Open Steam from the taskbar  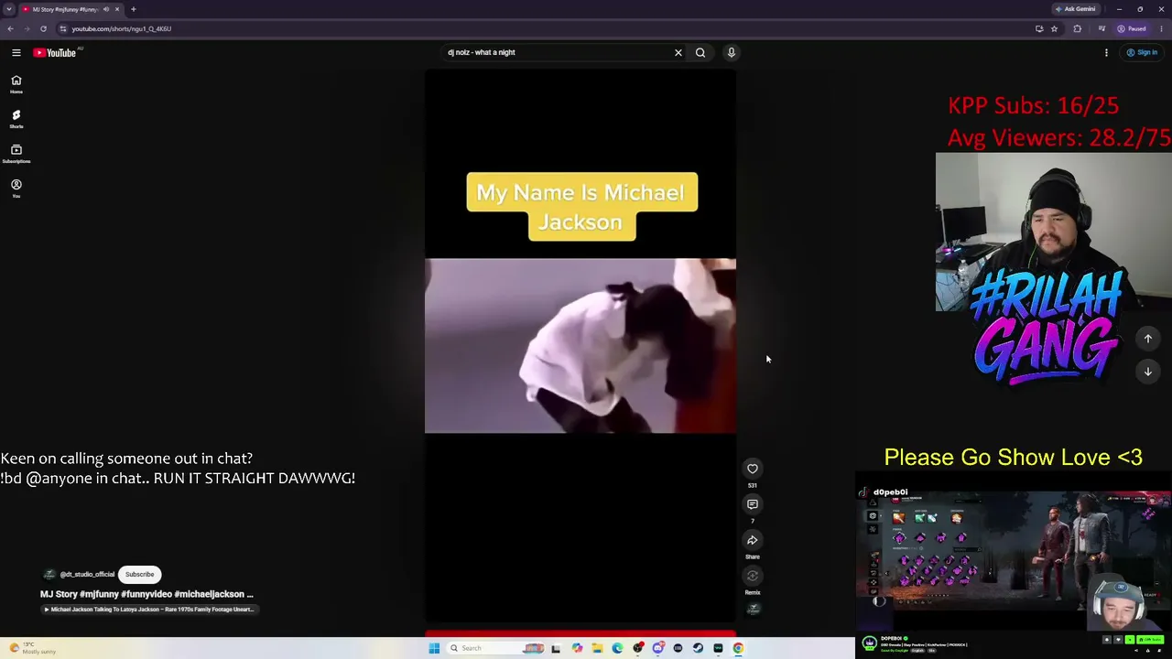(698, 648)
